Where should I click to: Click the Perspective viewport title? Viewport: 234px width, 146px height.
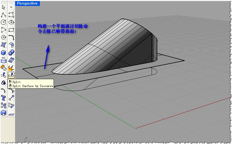pyautogui.click(x=27, y=4)
